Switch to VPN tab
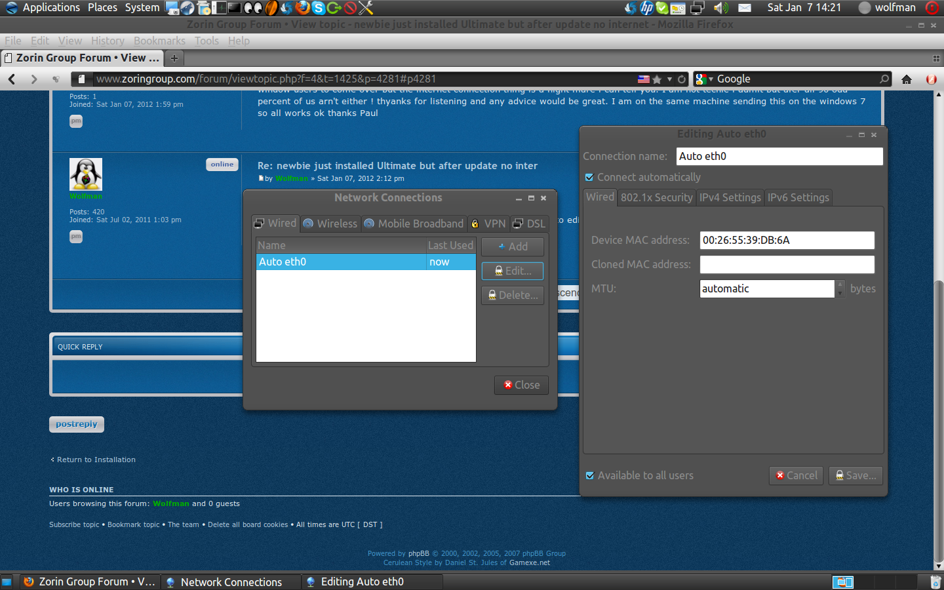The height and width of the screenshot is (590, 944). 488,224
